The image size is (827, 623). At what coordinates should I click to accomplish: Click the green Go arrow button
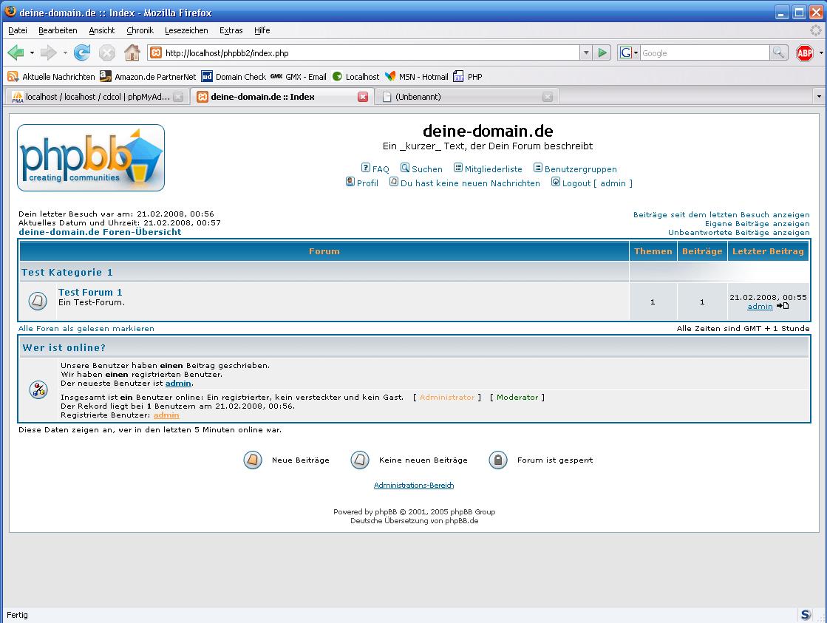point(603,52)
